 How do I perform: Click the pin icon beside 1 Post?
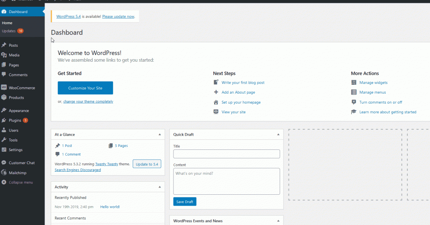tap(58, 146)
